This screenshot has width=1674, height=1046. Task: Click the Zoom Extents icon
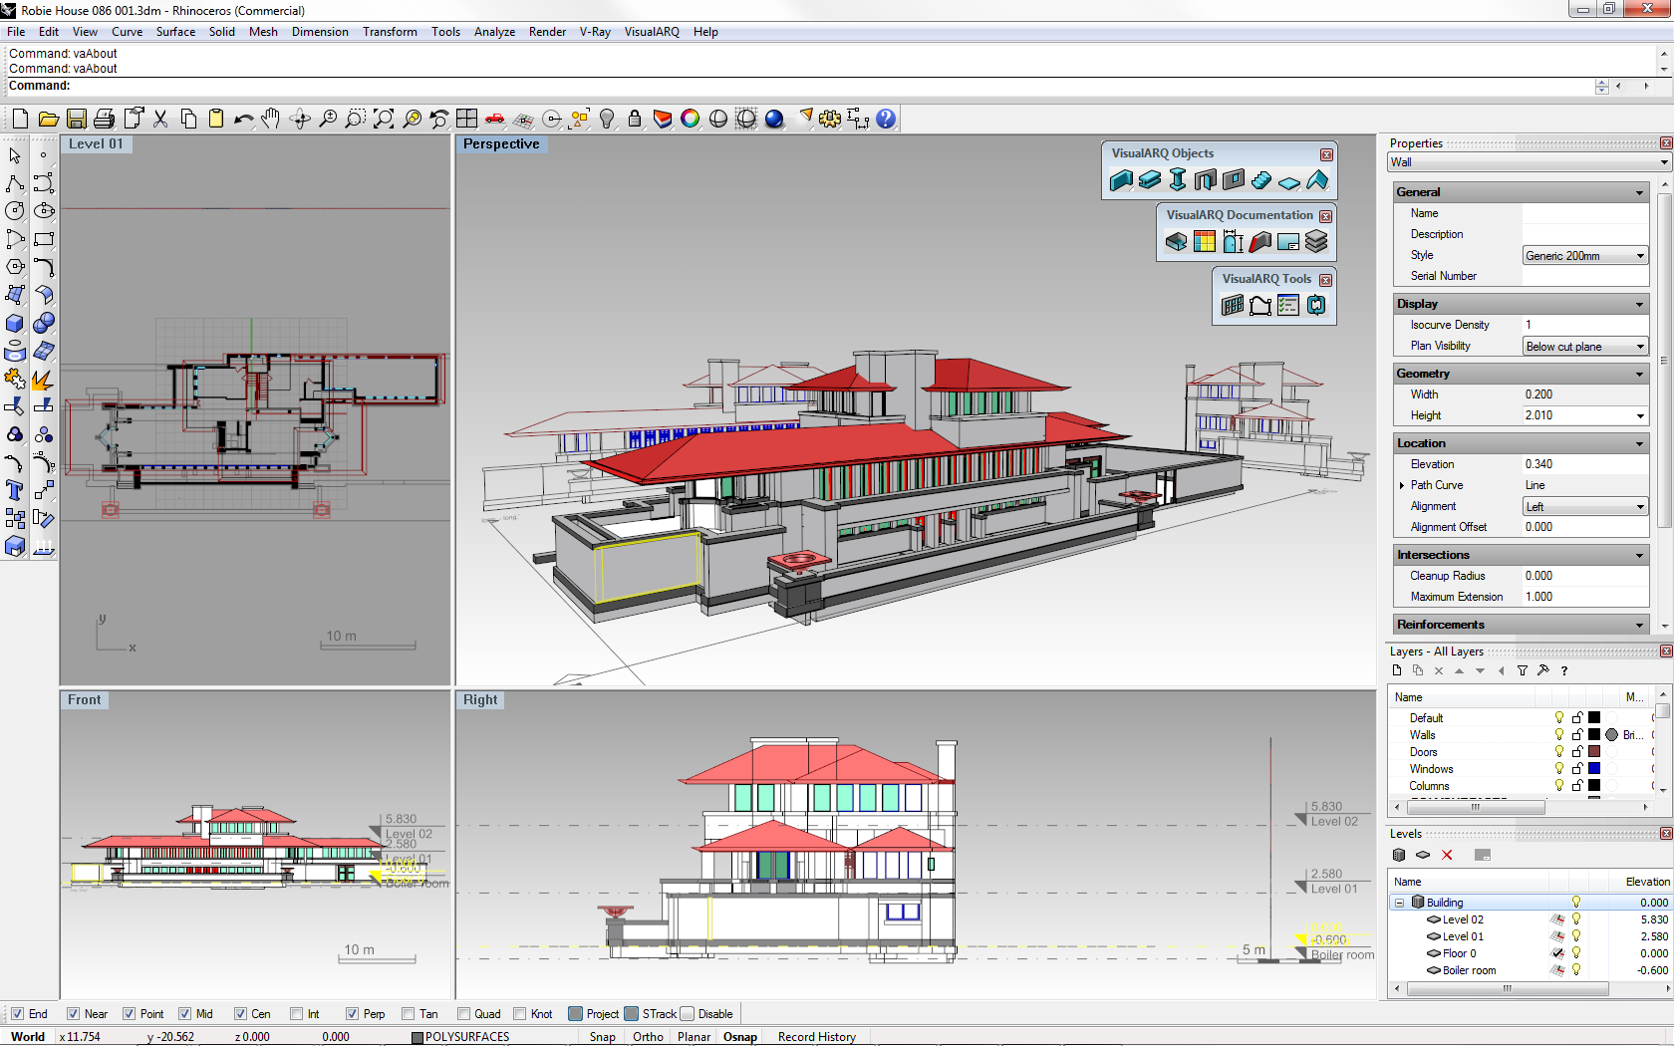(383, 120)
